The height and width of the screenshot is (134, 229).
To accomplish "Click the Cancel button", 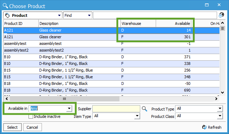I will (x=32, y=127).
